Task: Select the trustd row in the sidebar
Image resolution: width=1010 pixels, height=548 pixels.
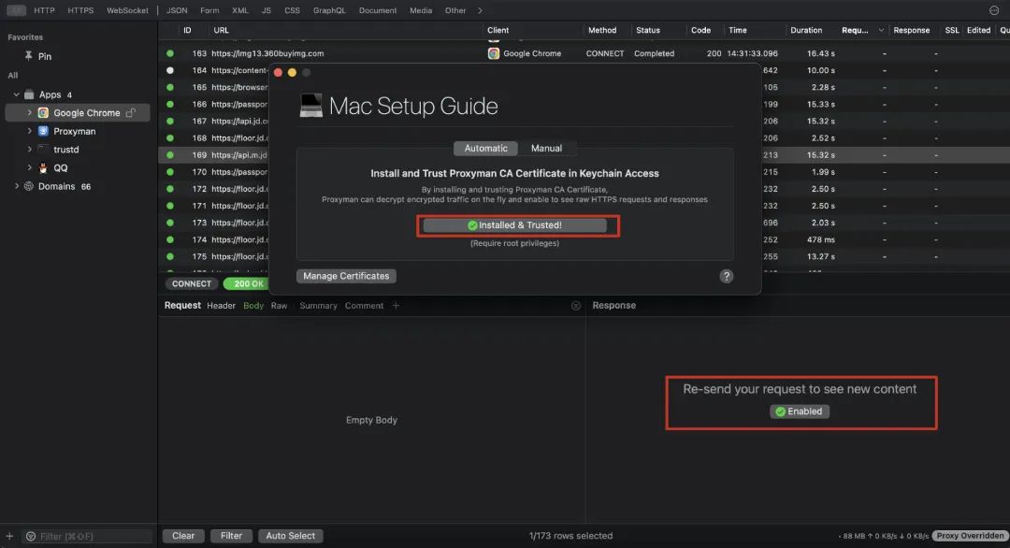Action: coord(78,150)
